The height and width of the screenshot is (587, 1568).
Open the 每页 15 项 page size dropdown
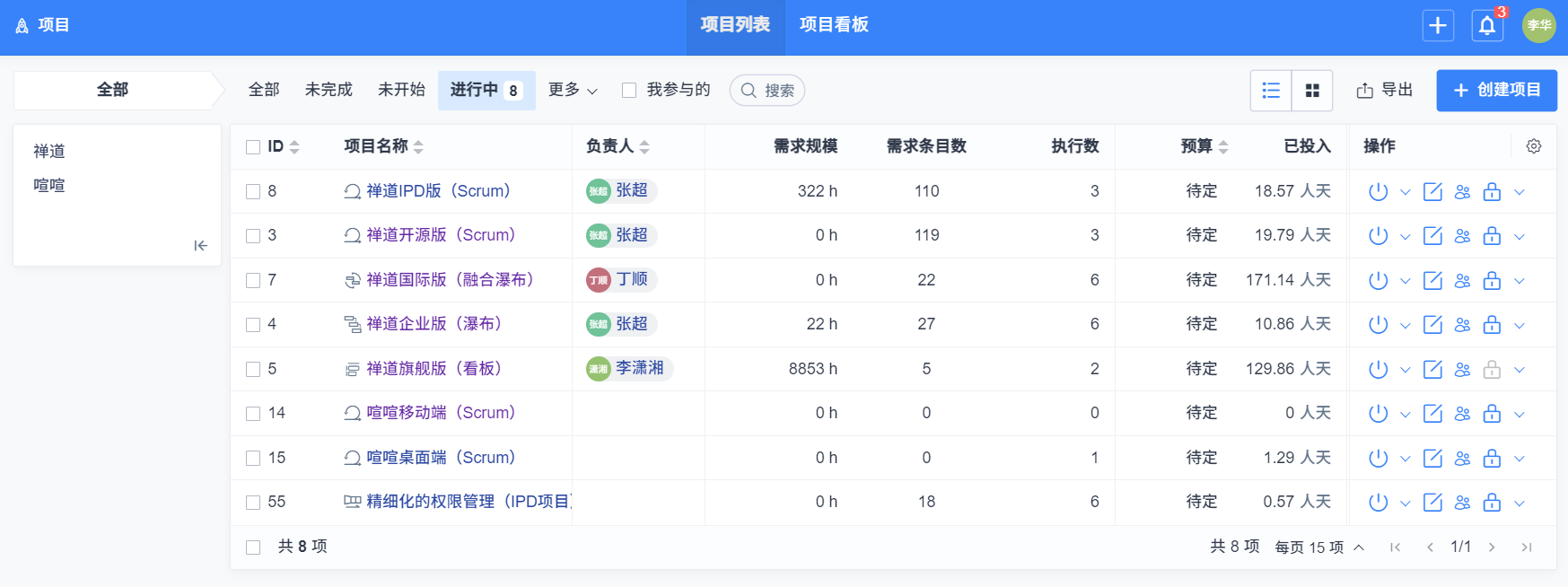click(1319, 548)
